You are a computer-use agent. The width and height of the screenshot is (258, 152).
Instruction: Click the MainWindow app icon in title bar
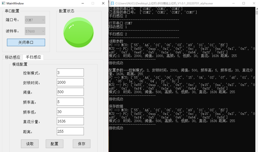3,3
